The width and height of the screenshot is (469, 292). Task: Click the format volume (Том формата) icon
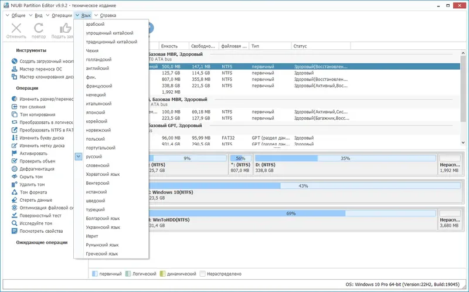tap(14, 192)
